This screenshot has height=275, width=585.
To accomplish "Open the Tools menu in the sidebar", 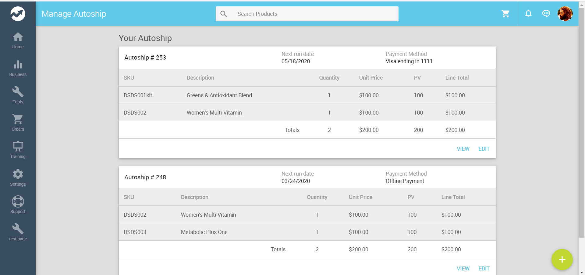I will coord(18,95).
